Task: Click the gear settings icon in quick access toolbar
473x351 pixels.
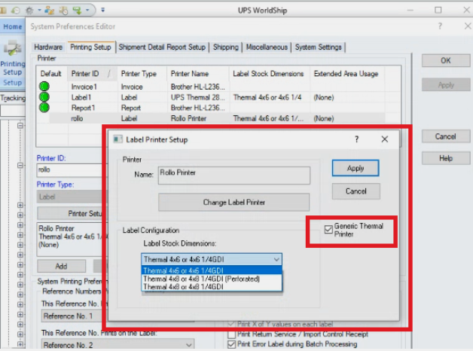Action: pos(29,11)
